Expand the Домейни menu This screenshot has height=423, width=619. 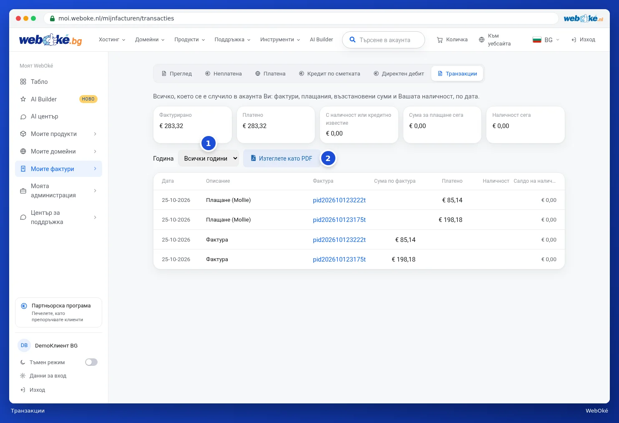[150, 40]
